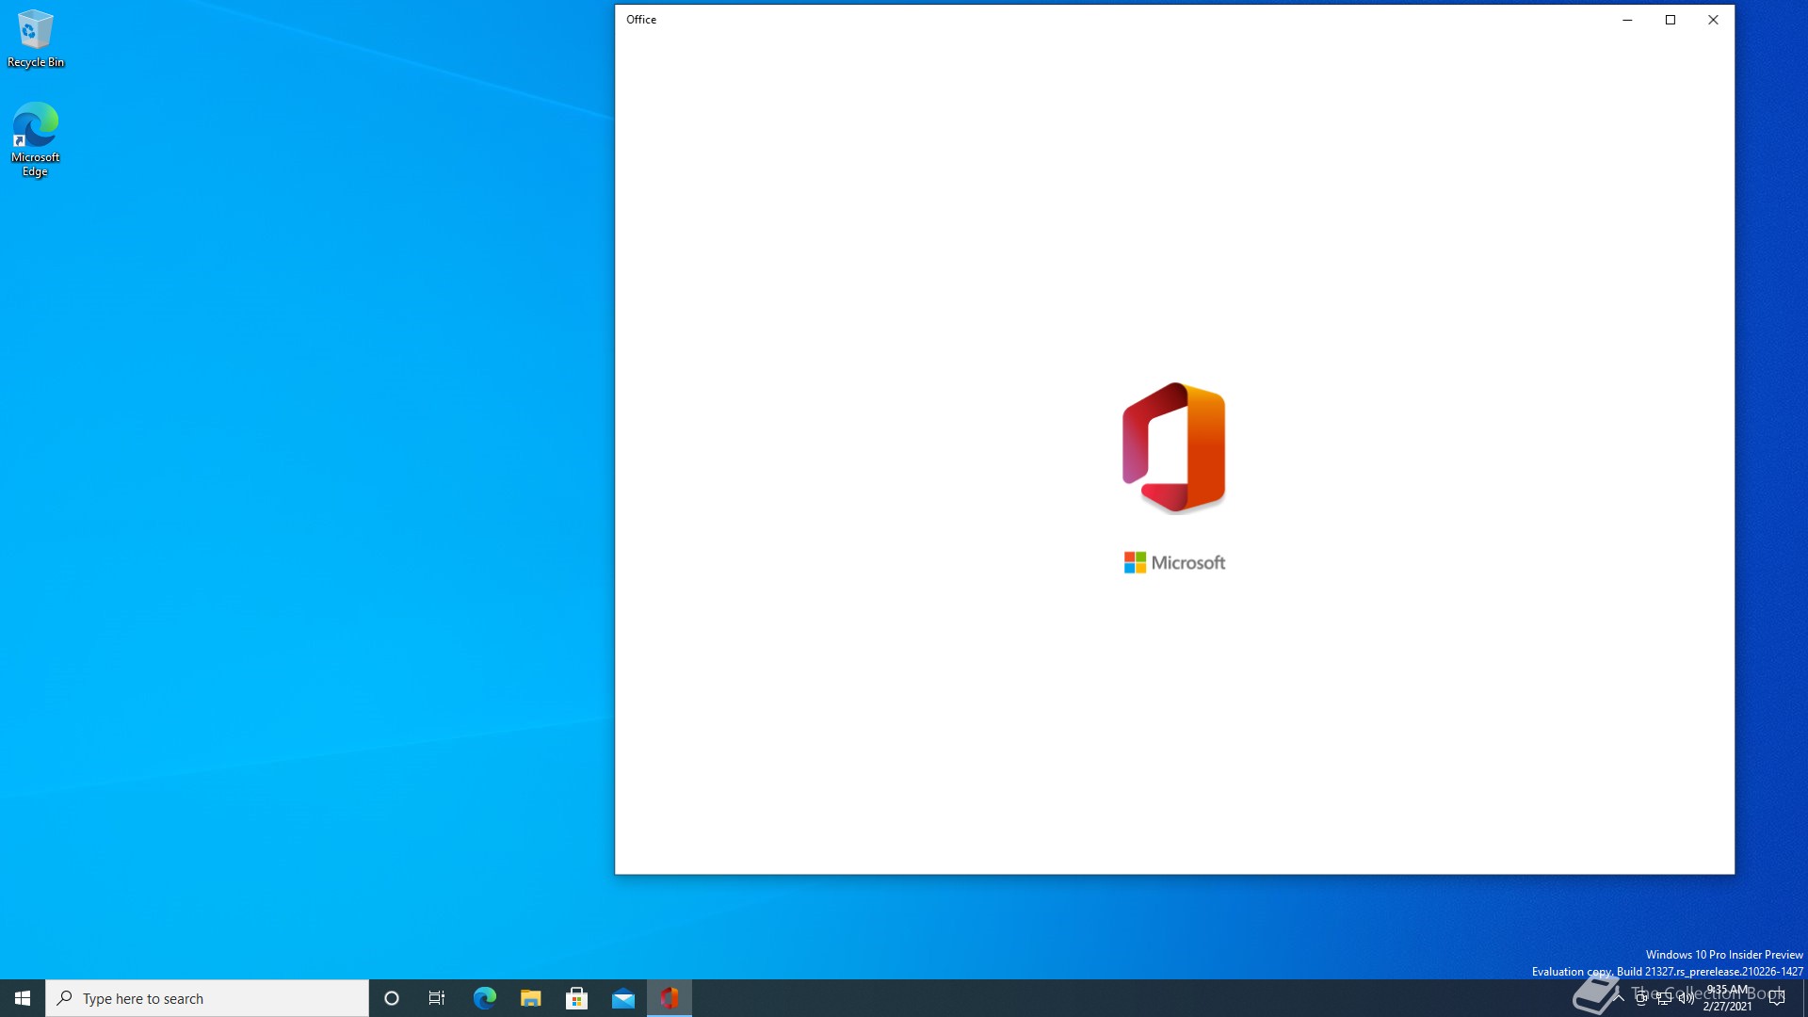Image resolution: width=1808 pixels, height=1017 pixels.
Task: Close the Office window
Action: click(1713, 20)
